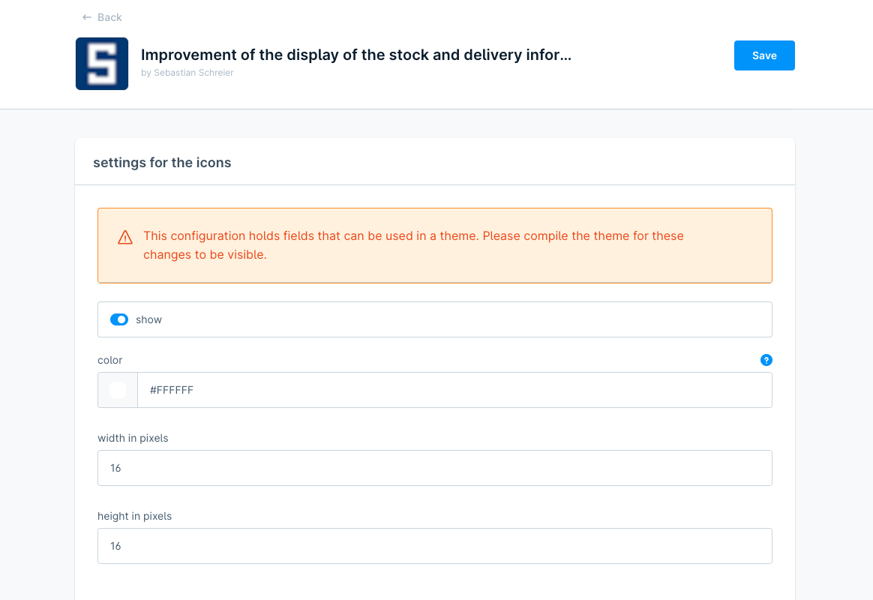The width and height of the screenshot is (873, 600).
Task: Click author name Sebastian Schreier
Action: point(193,73)
